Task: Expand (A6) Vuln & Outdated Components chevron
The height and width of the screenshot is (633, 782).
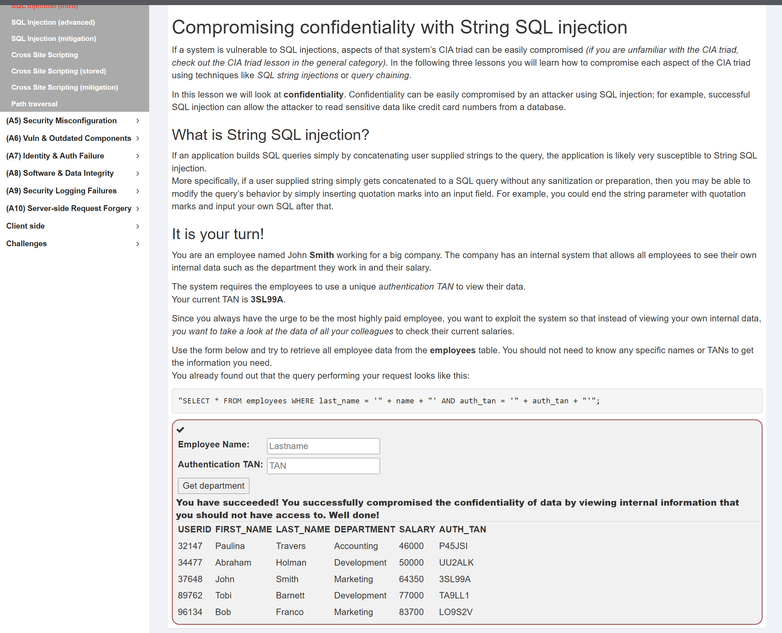Action: pyautogui.click(x=138, y=138)
